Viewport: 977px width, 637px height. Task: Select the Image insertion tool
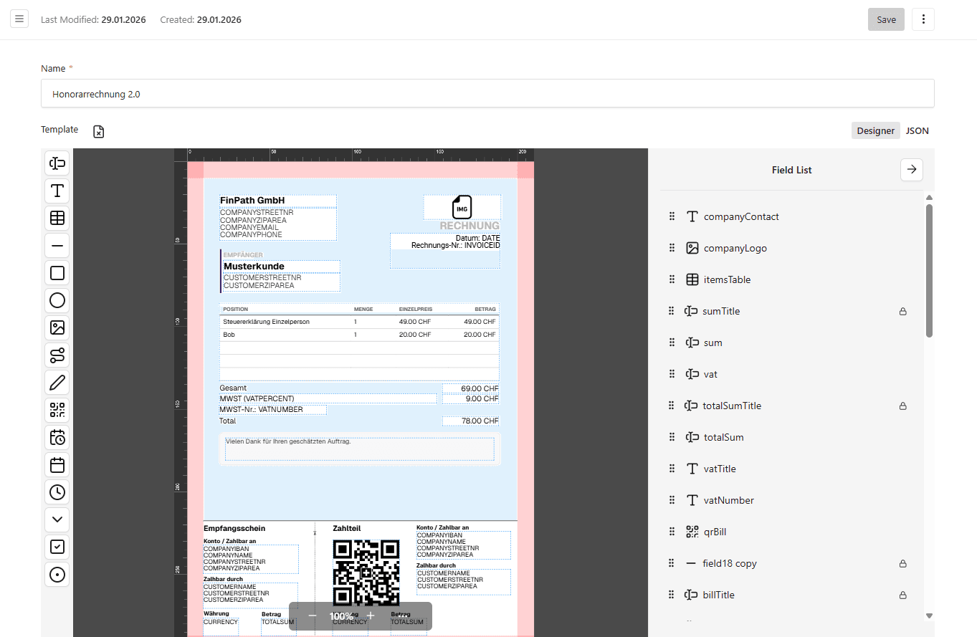tap(57, 327)
